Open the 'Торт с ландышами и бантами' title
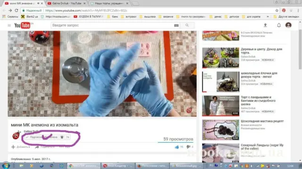The image size is (302, 169). (258, 100)
